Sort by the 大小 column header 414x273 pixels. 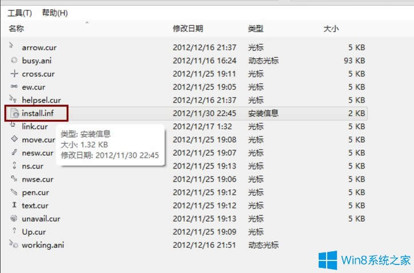point(331,28)
